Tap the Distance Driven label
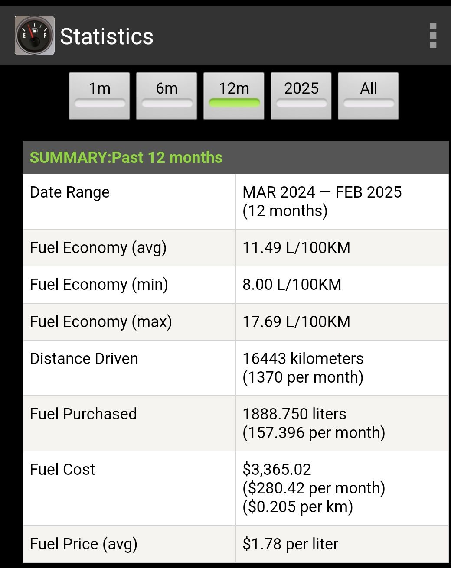451x568 pixels. pyautogui.click(x=84, y=359)
